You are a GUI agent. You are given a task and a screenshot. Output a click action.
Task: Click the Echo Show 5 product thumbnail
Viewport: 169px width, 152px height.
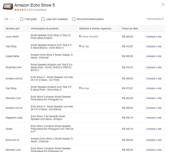8,6
